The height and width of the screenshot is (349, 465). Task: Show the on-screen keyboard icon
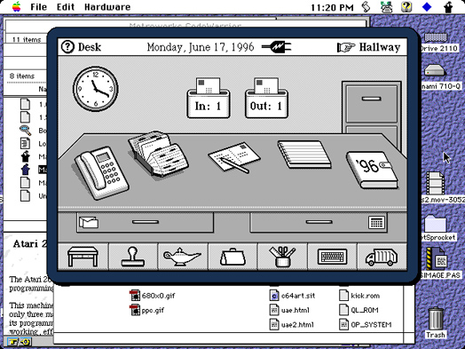pyautogui.click(x=333, y=257)
